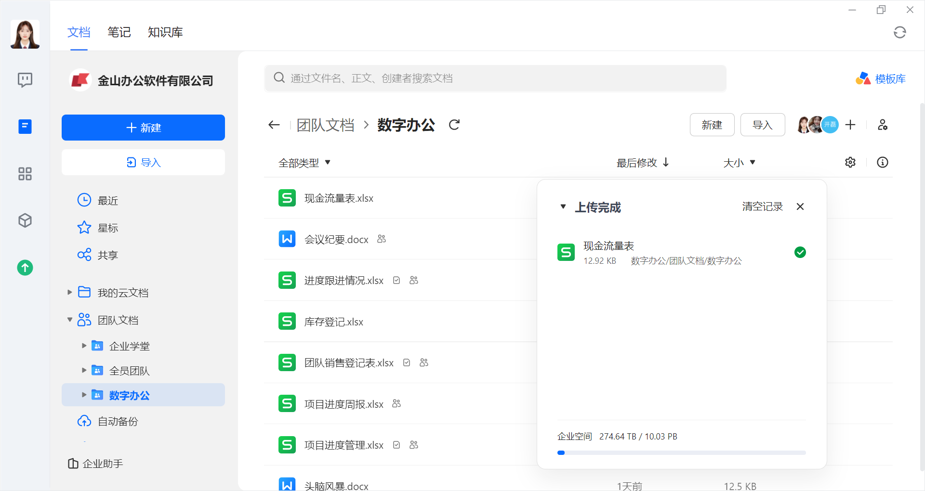
Task: Show folder info with the info icon
Action: click(x=883, y=162)
